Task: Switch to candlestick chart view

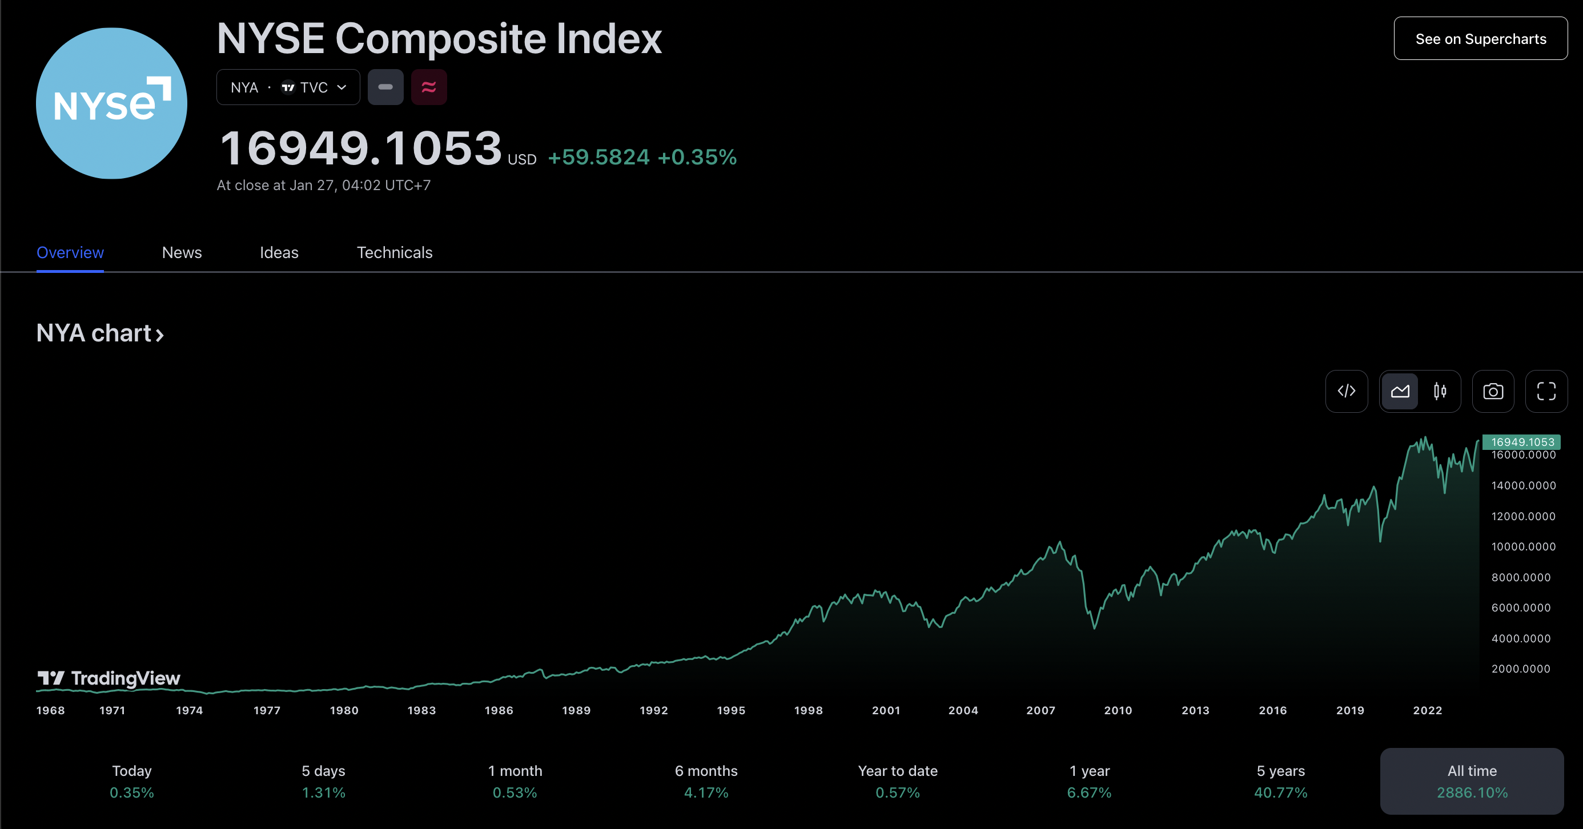Action: 1440,391
